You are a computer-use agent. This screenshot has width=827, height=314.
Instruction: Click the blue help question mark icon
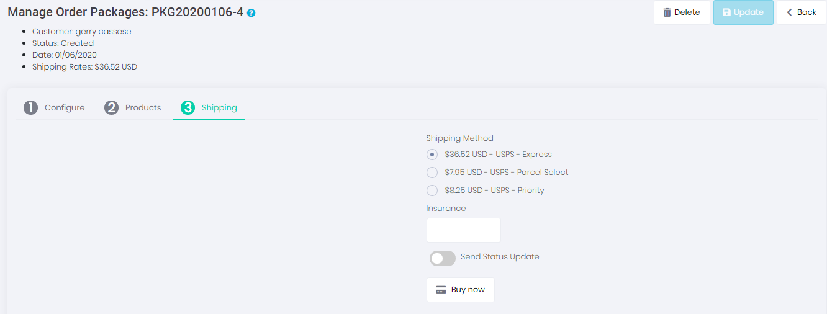point(251,12)
